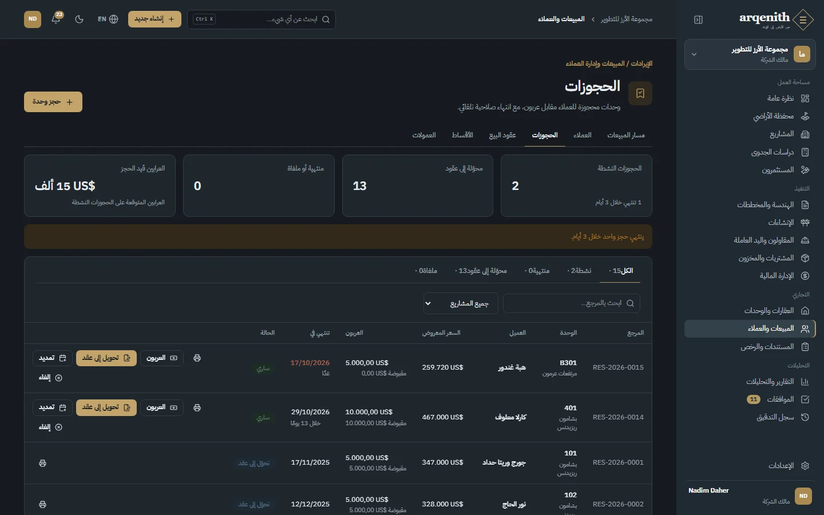The height and width of the screenshot is (515, 824).
Task: Filter by الكل 15 reservations
Action: tap(620, 271)
